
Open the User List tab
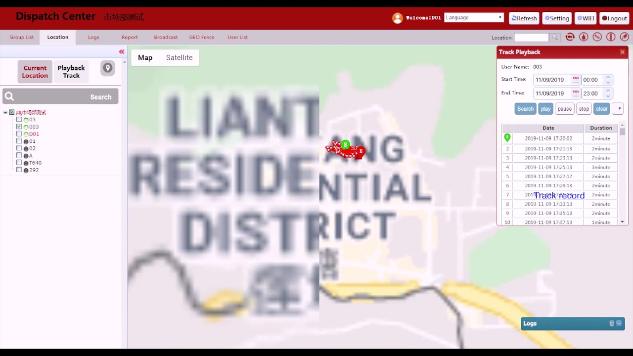click(x=237, y=37)
